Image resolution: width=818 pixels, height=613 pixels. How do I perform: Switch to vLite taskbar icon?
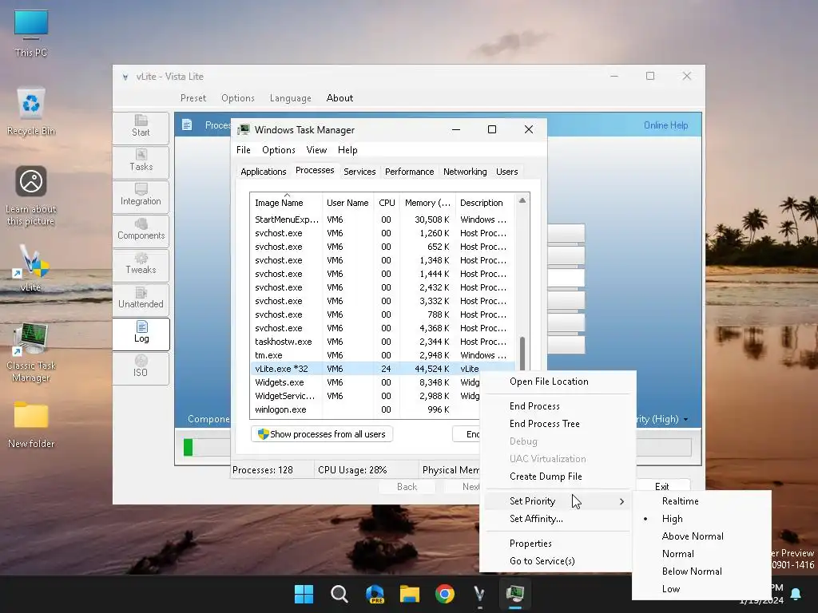[x=479, y=594]
